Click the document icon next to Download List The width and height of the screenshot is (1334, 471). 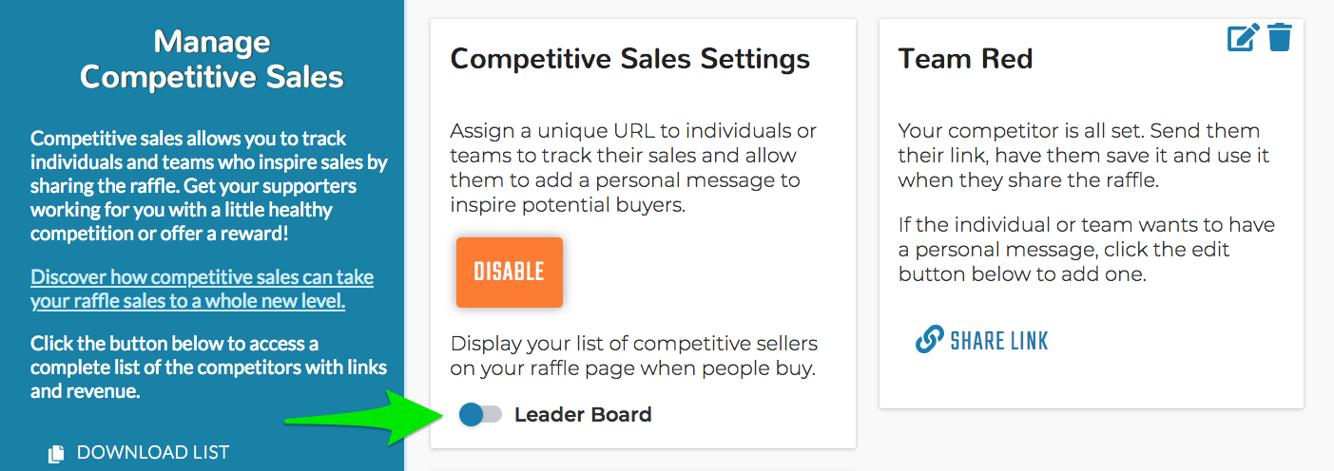[x=56, y=454]
